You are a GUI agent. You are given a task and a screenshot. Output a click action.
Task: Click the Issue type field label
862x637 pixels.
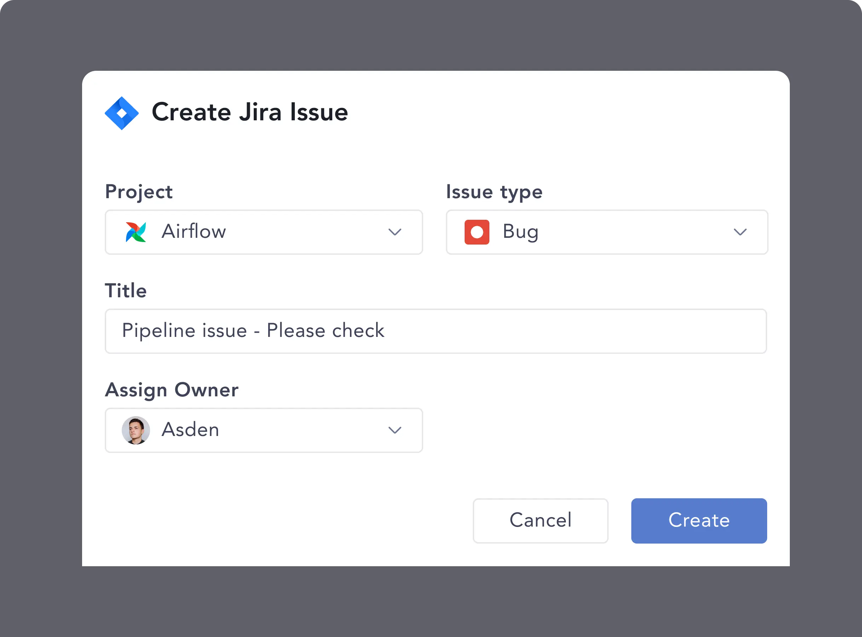click(494, 192)
